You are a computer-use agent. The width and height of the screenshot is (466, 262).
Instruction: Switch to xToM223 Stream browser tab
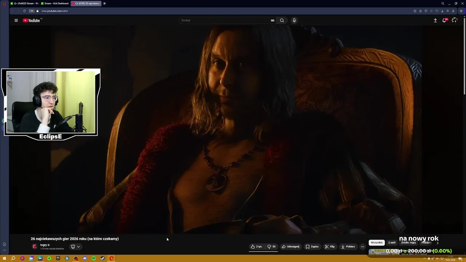point(24,3)
